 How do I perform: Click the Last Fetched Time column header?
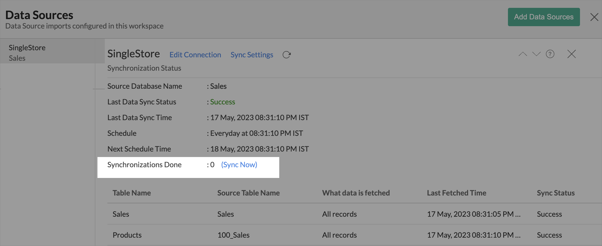pyautogui.click(x=457, y=193)
